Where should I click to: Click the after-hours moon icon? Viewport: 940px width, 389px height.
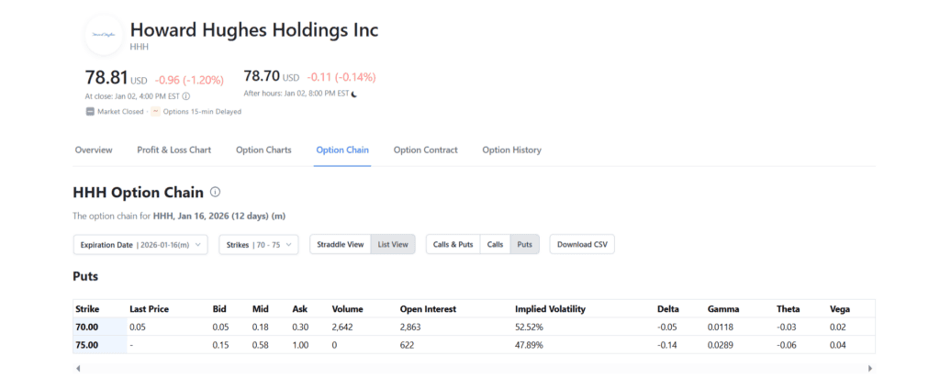(x=354, y=94)
